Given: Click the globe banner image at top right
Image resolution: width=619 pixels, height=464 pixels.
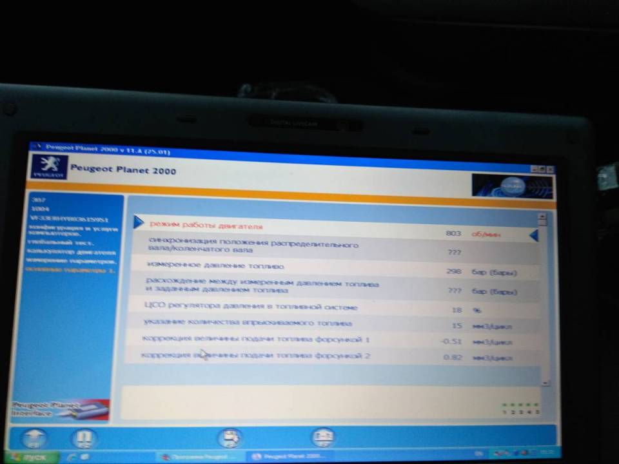Looking at the screenshot, I should point(512,185).
